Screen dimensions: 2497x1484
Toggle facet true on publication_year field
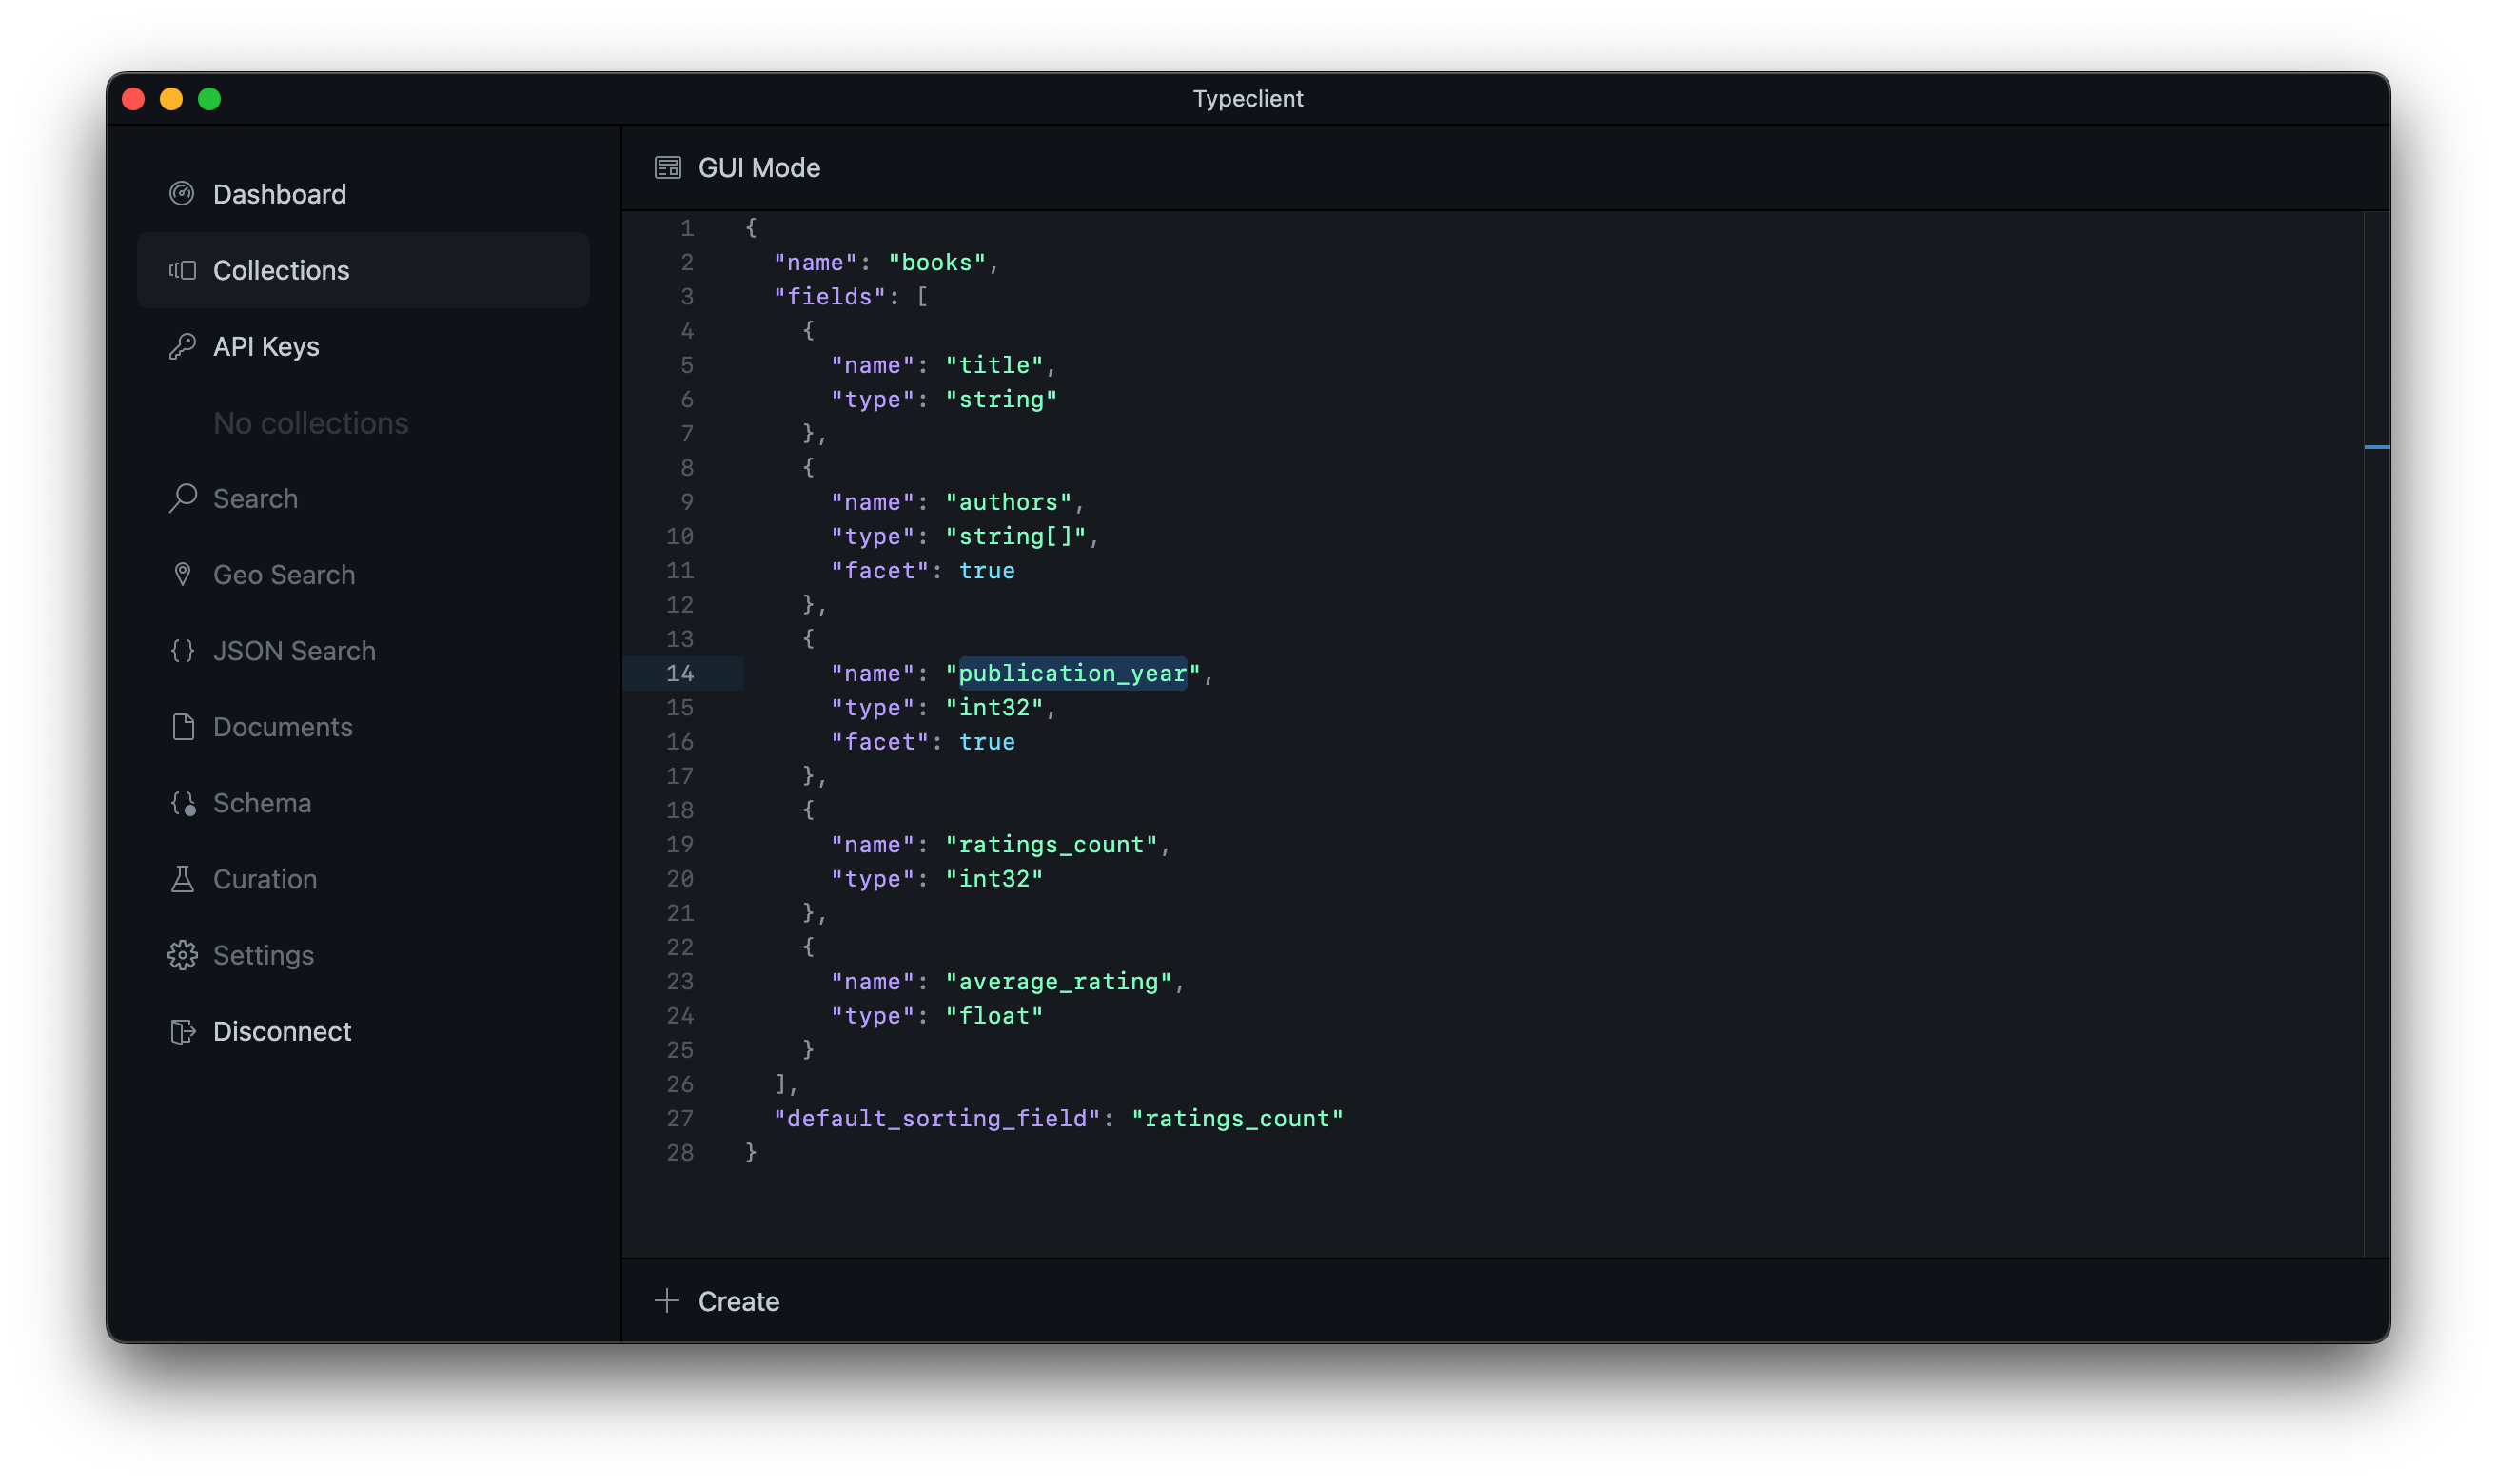click(x=984, y=740)
